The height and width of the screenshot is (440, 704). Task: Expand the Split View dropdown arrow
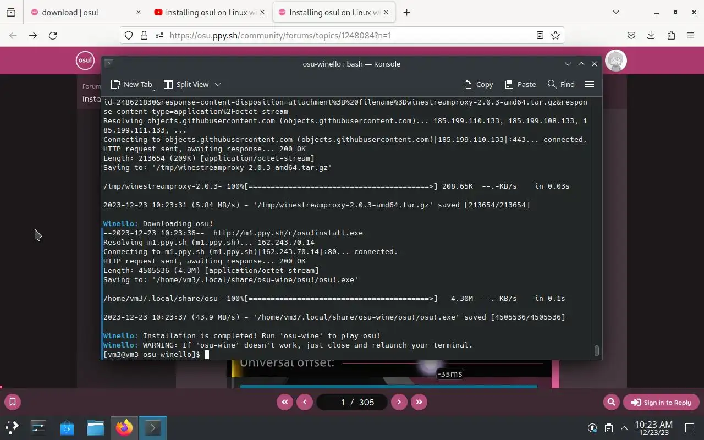click(x=218, y=84)
